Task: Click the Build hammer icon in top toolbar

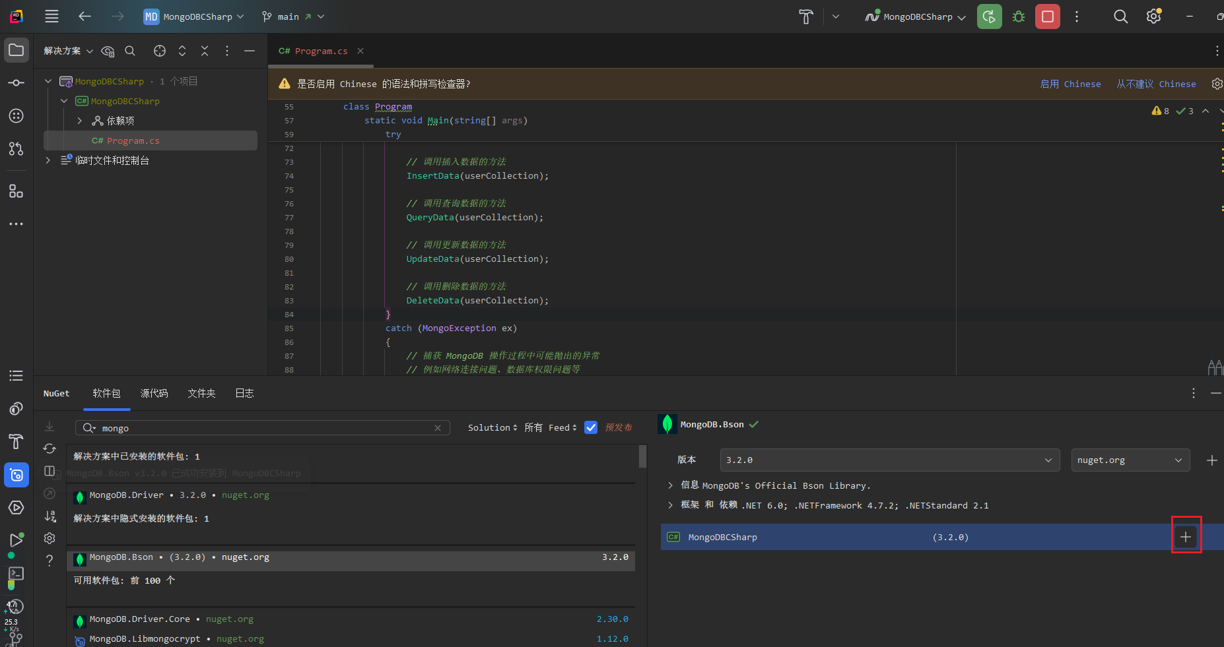Action: [x=806, y=16]
